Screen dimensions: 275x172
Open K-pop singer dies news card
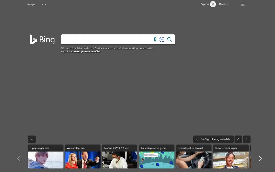pos(46,157)
